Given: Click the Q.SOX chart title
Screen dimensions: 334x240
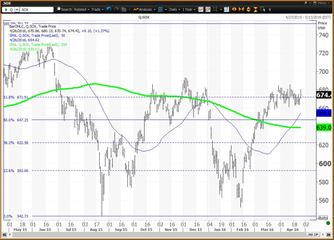Looking at the screenshot, I should pyautogui.click(x=144, y=18).
